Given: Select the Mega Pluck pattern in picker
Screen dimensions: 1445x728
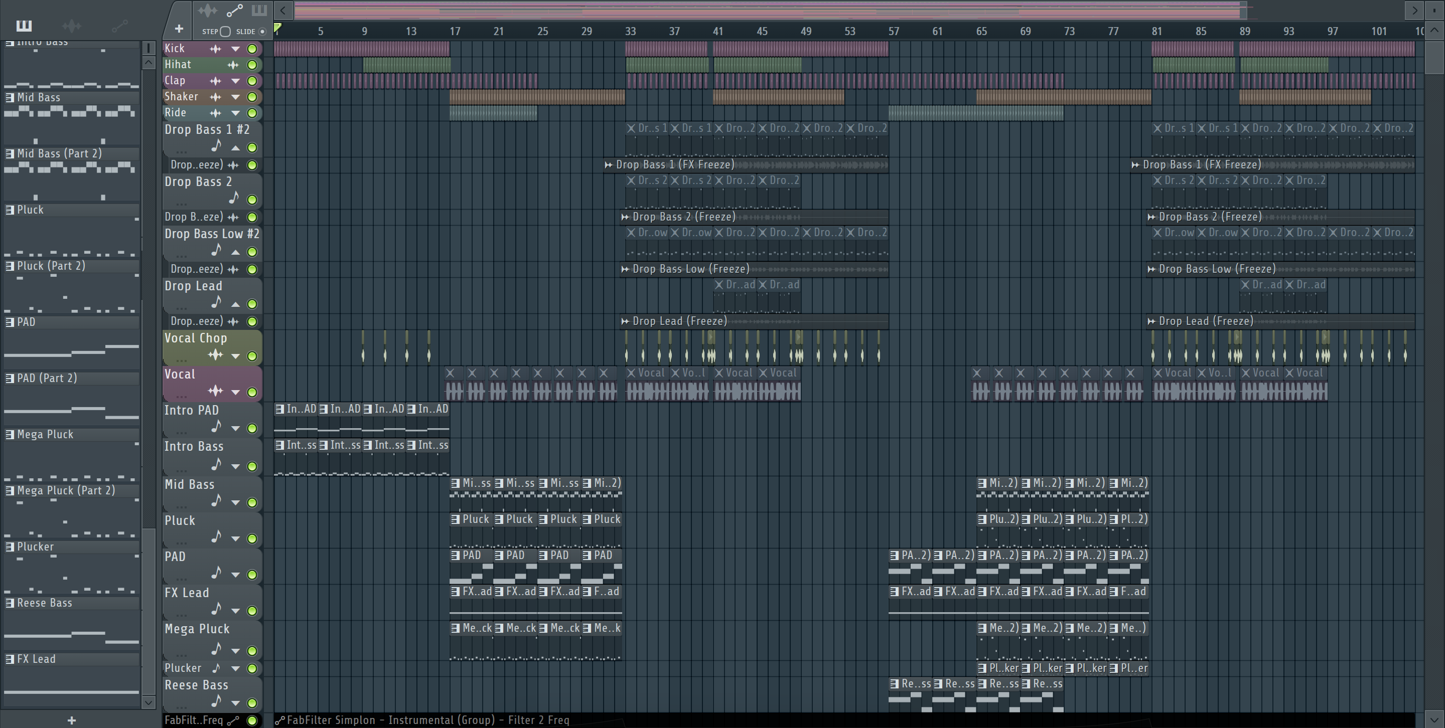Looking at the screenshot, I should tap(71, 435).
